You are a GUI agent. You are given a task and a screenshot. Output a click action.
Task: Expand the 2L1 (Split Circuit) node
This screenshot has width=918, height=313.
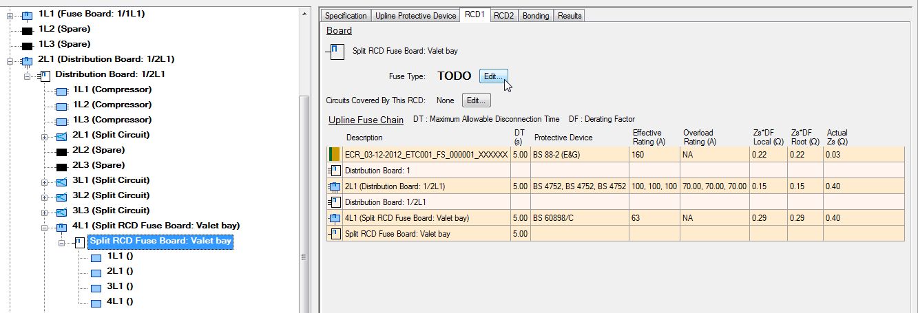click(x=45, y=136)
